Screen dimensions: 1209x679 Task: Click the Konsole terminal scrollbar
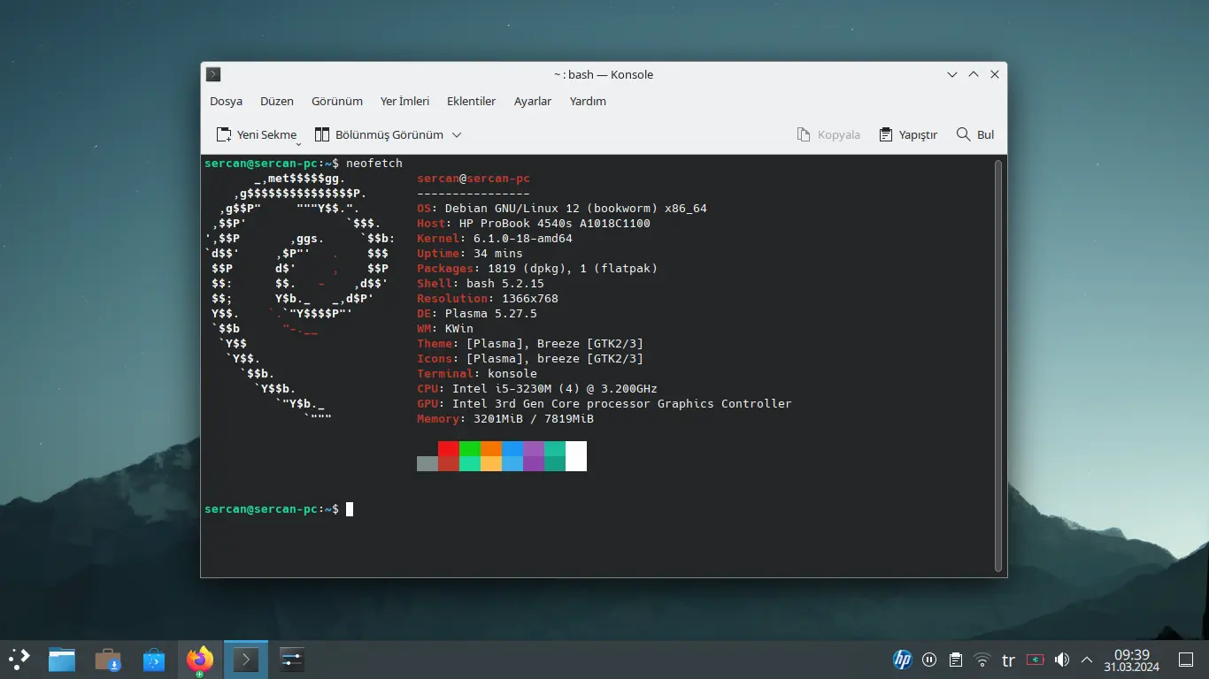click(998, 365)
